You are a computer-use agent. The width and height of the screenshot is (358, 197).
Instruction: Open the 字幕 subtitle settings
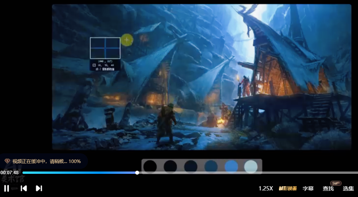(308, 189)
